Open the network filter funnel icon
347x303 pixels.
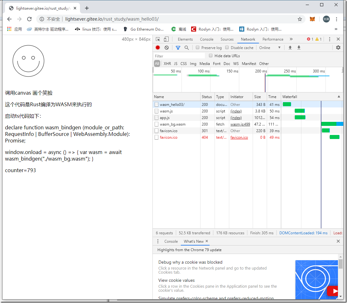click(x=178, y=47)
